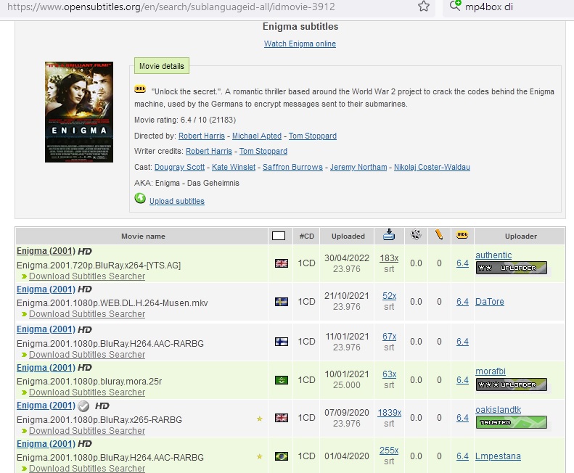
Task: Sort by Uploaded column header
Action: coord(348,236)
